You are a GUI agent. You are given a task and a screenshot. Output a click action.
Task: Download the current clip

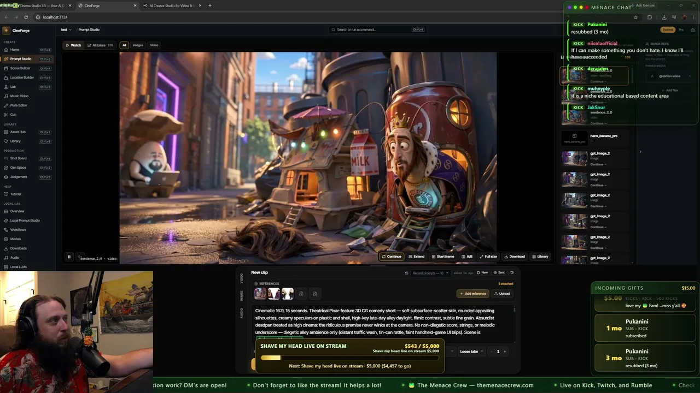tap(515, 257)
